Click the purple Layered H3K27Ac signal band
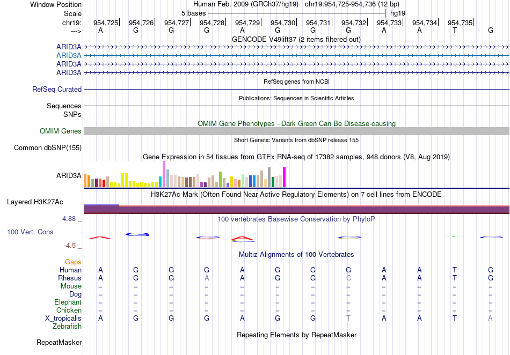Viewport: 510px width, 355px height. click(297, 210)
